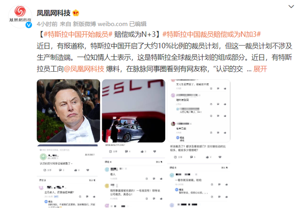Open the bottom-middle 评论 4 screenshot thumbnail
This screenshot has height=216, width=304.
133,176
